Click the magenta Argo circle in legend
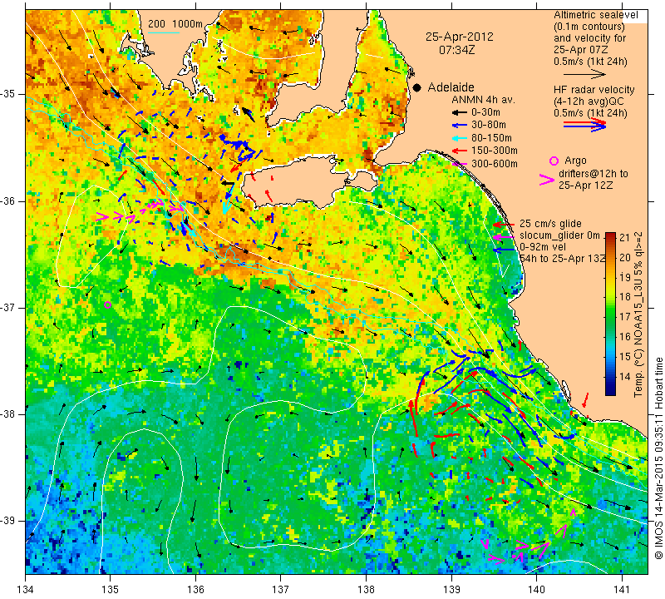 click(554, 161)
